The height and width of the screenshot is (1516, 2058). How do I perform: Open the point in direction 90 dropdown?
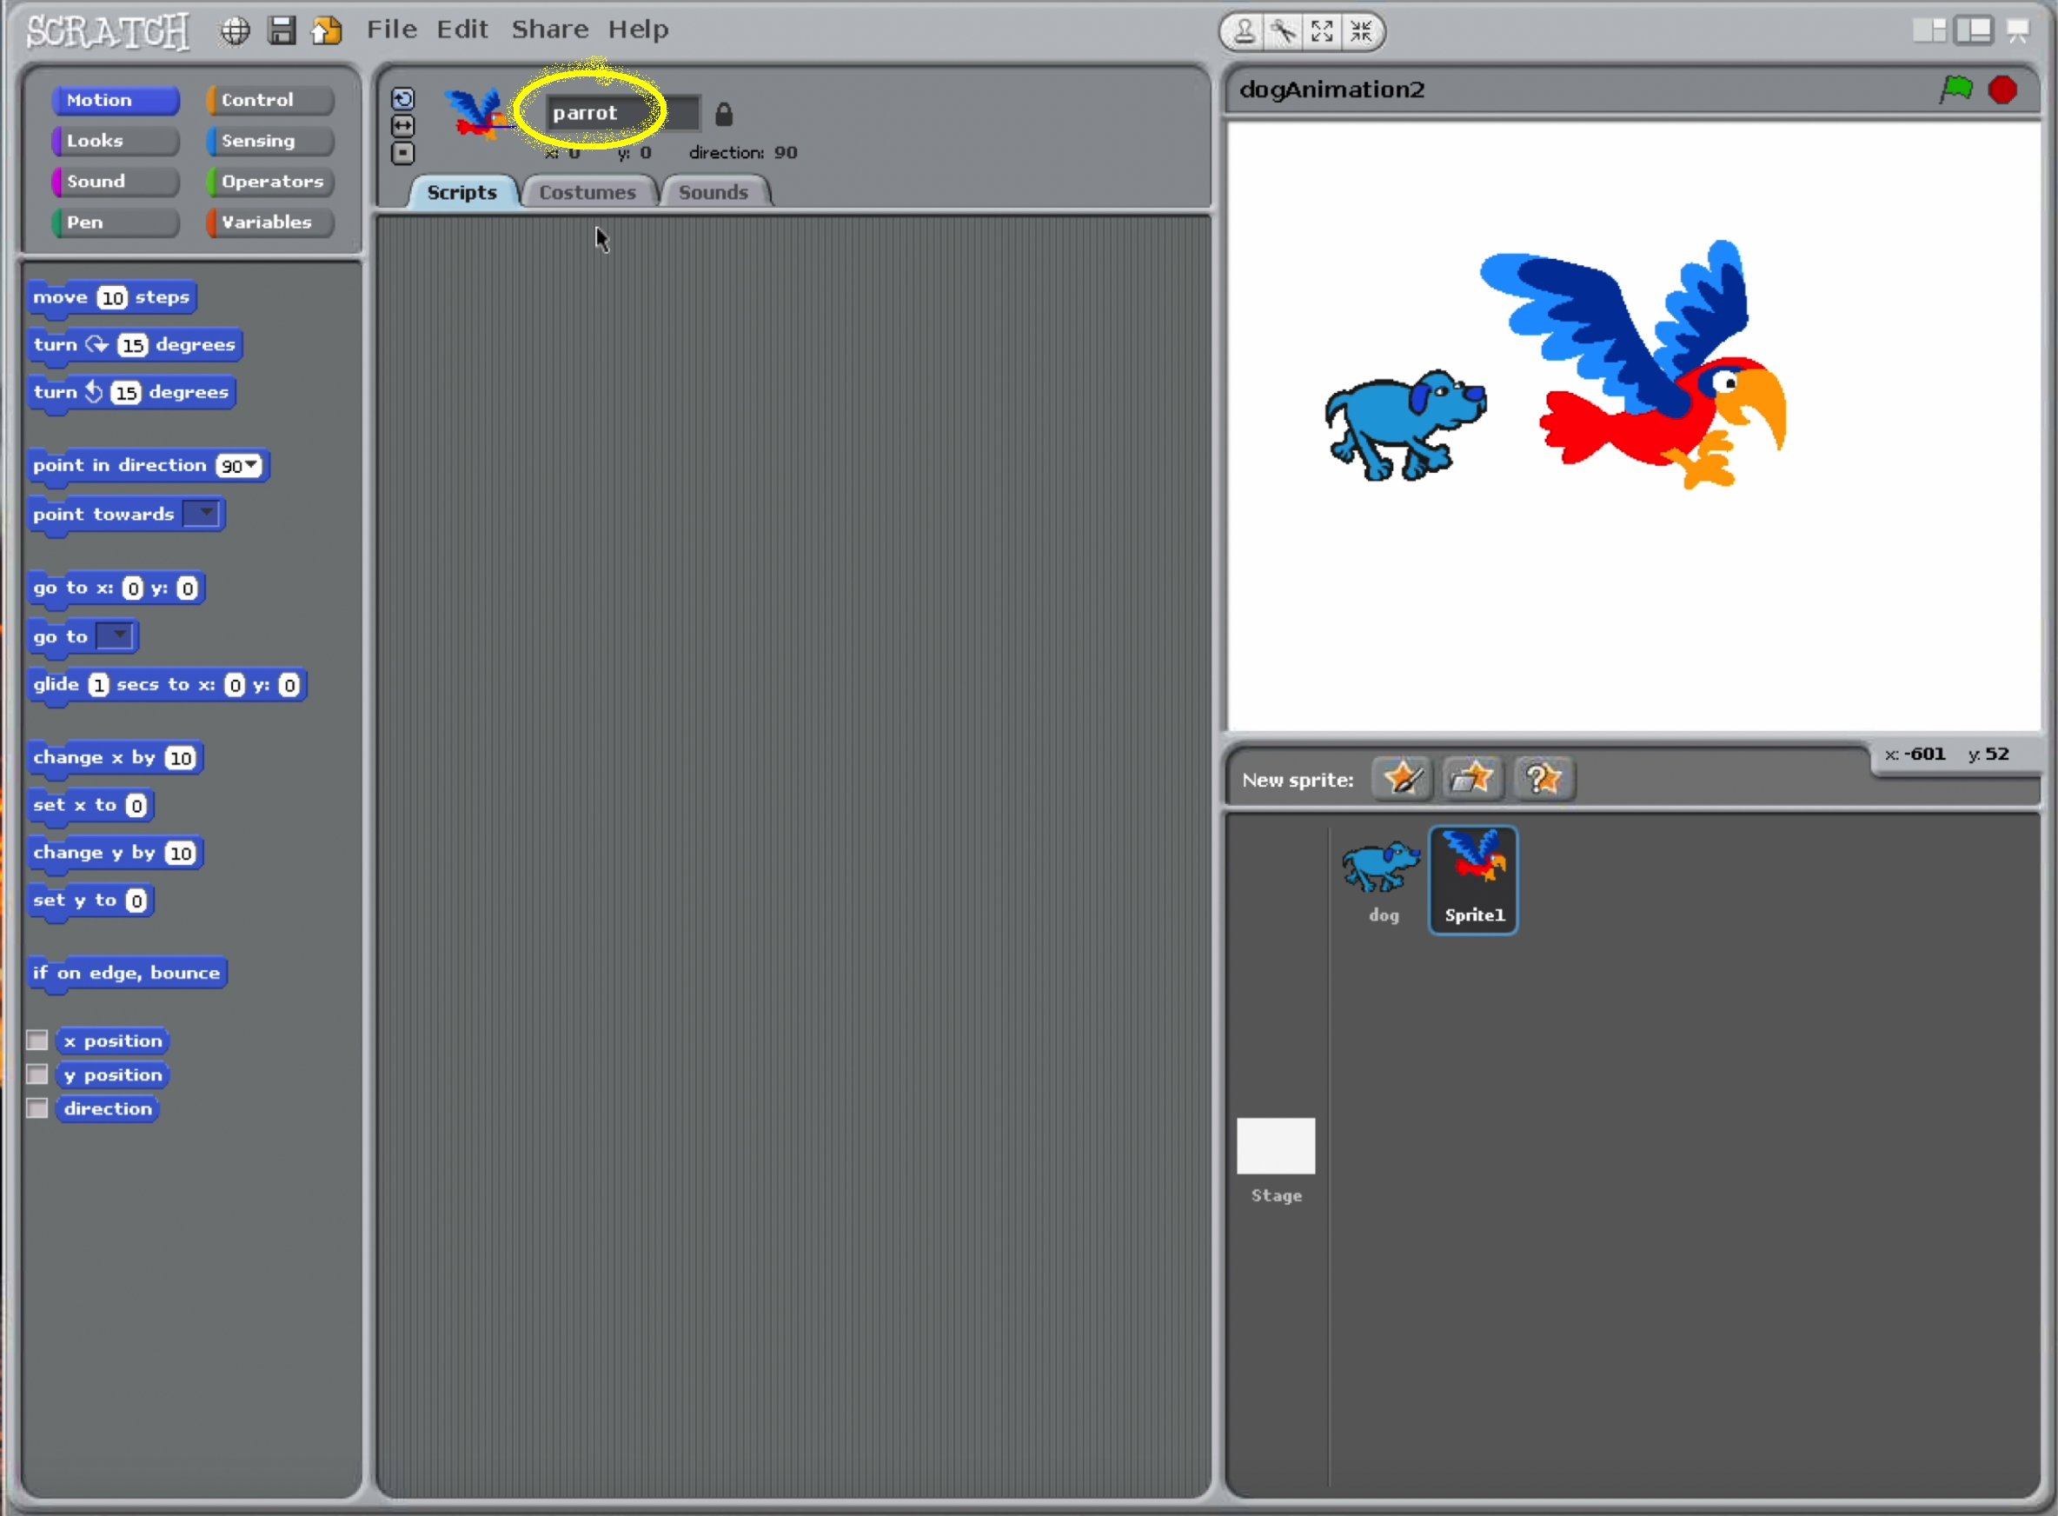(250, 465)
